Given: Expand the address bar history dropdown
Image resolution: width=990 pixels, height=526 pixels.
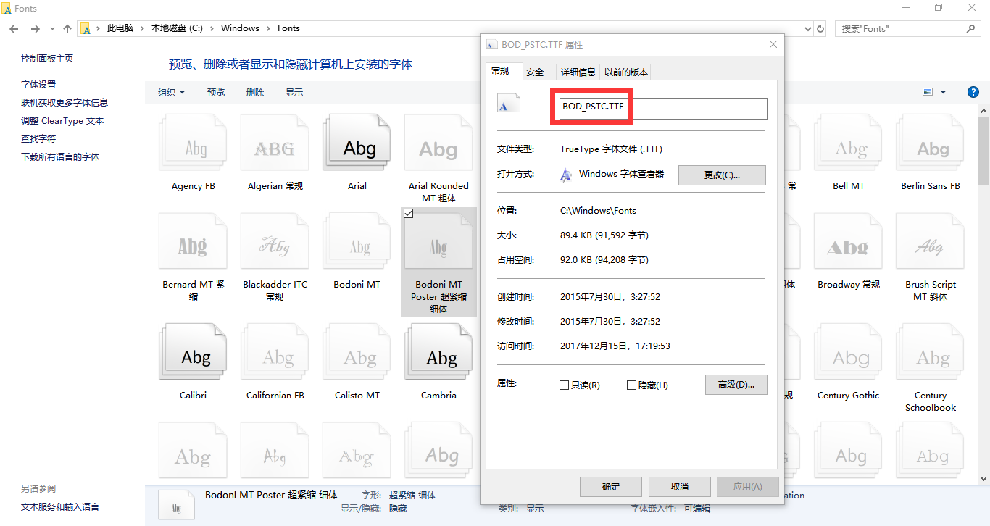Looking at the screenshot, I should click(x=808, y=28).
